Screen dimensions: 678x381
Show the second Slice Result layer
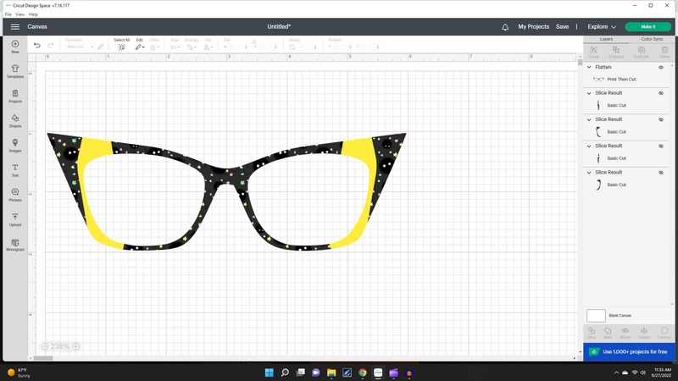click(661, 119)
